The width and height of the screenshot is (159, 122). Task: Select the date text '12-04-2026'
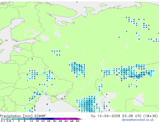tap(109, 116)
